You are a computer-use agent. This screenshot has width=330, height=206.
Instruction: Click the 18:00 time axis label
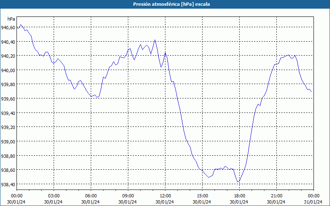point(240,196)
